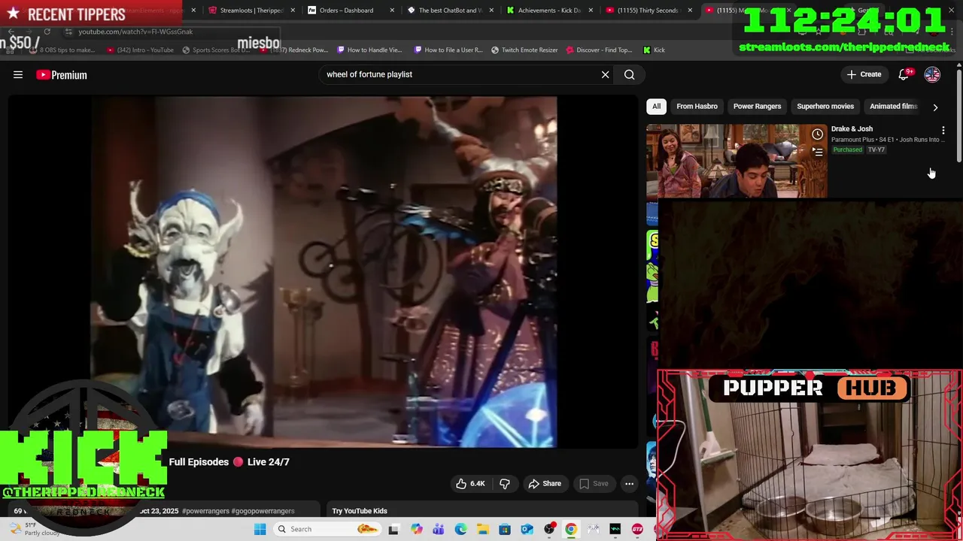Close the Orders – Dashboard tab

pyautogui.click(x=392, y=11)
